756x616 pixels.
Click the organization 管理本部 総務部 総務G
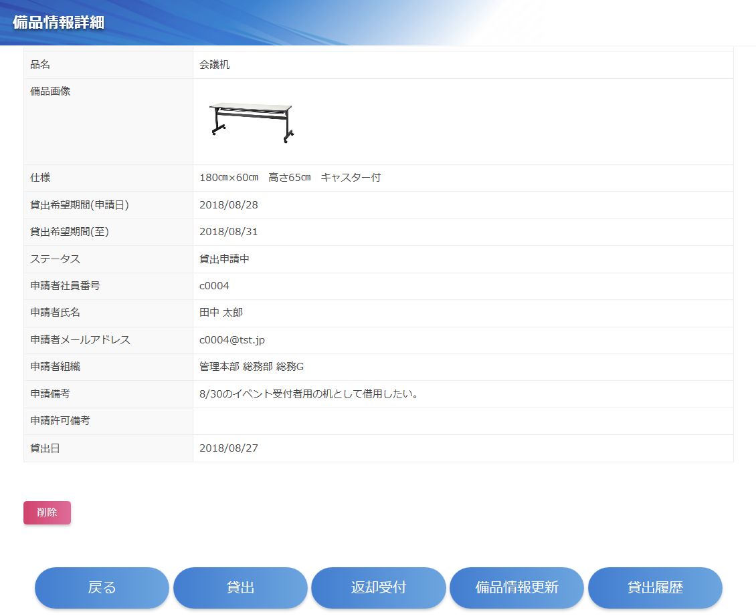(252, 367)
